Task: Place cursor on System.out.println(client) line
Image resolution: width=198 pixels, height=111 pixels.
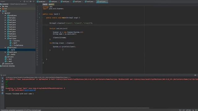Action: pyautogui.click(x=64, y=47)
